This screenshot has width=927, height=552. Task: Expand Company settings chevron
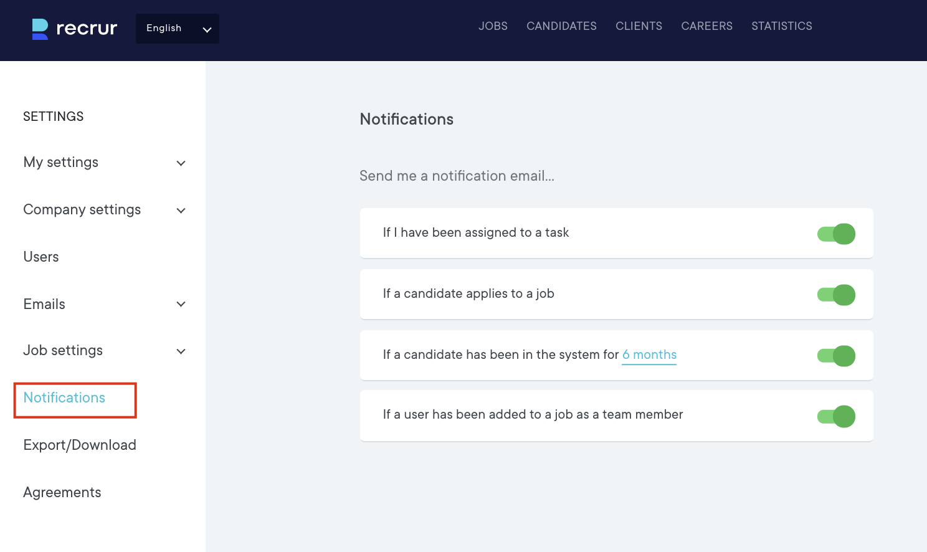point(181,211)
